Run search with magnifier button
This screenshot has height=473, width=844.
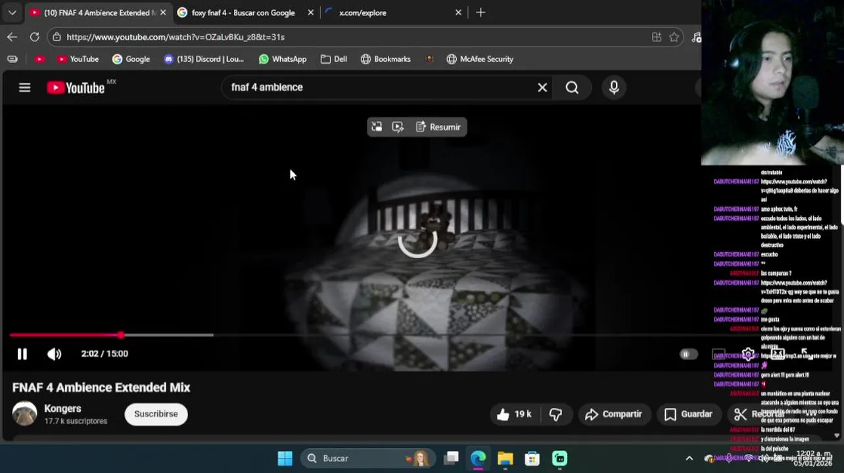(x=572, y=87)
